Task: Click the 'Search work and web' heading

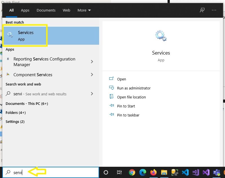Action: click(x=23, y=84)
